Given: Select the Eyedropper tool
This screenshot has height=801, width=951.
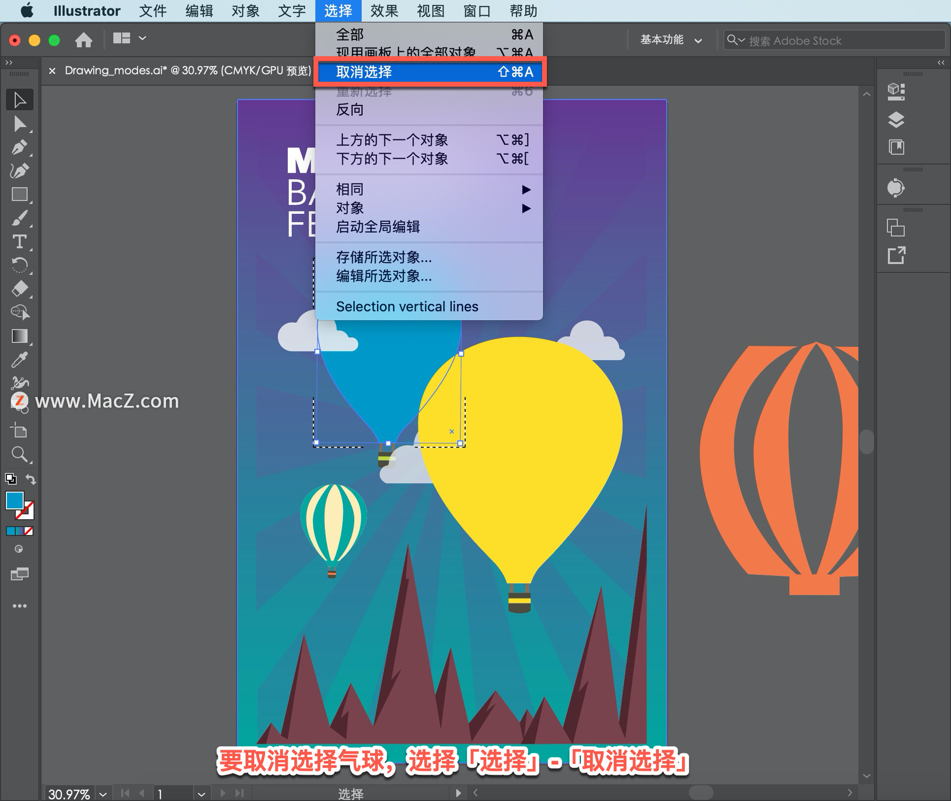Looking at the screenshot, I should [20, 360].
